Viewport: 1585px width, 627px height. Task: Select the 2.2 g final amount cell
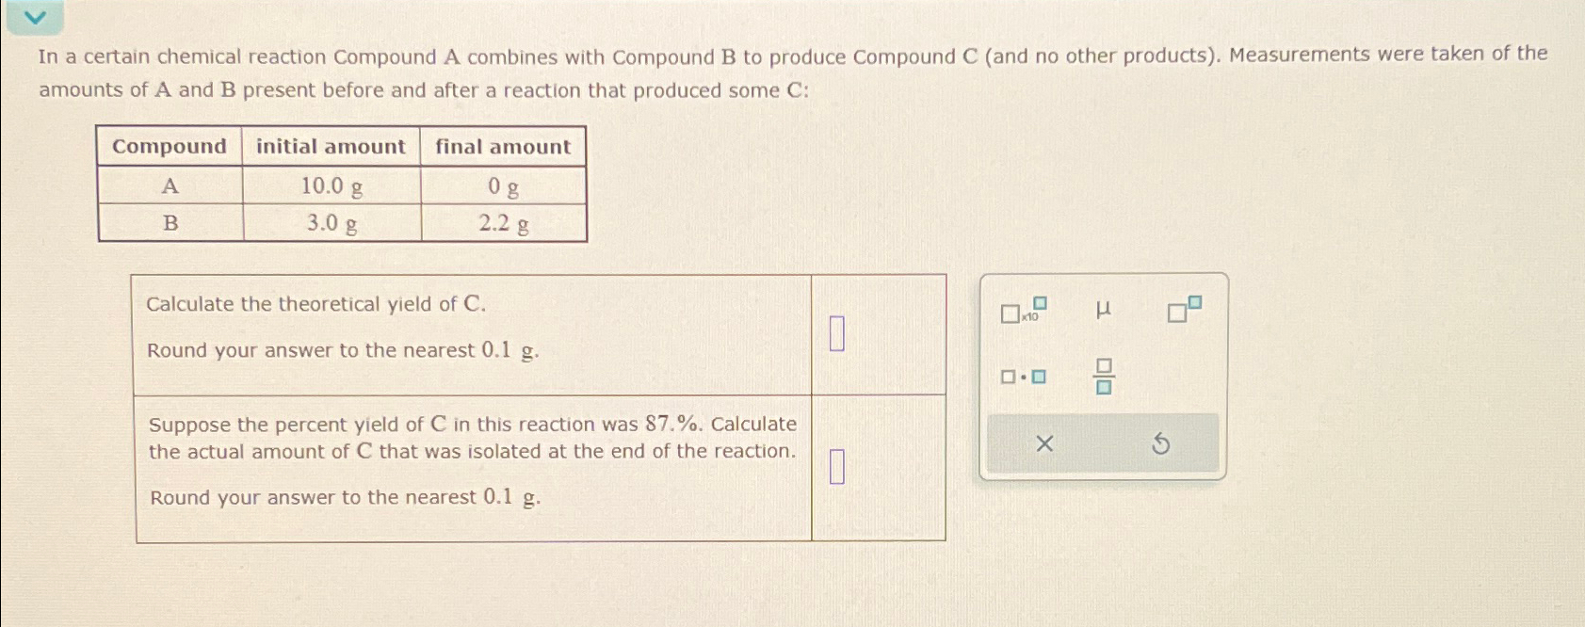coord(503,224)
